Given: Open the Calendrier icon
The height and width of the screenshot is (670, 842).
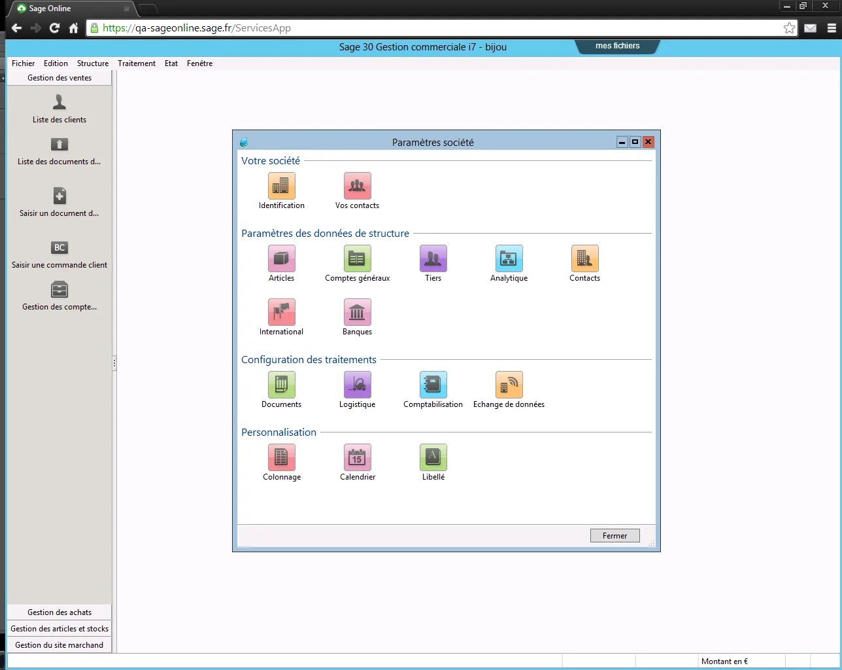Looking at the screenshot, I should [358, 457].
